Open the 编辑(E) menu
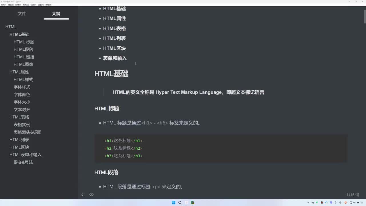The height and width of the screenshot is (206, 366). click(x=11, y=5)
